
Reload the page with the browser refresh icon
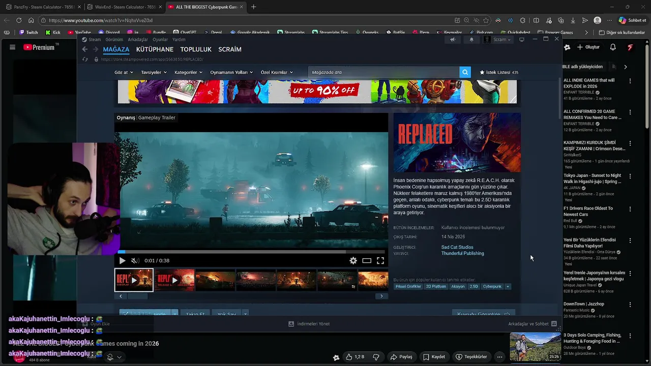click(19, 20)
